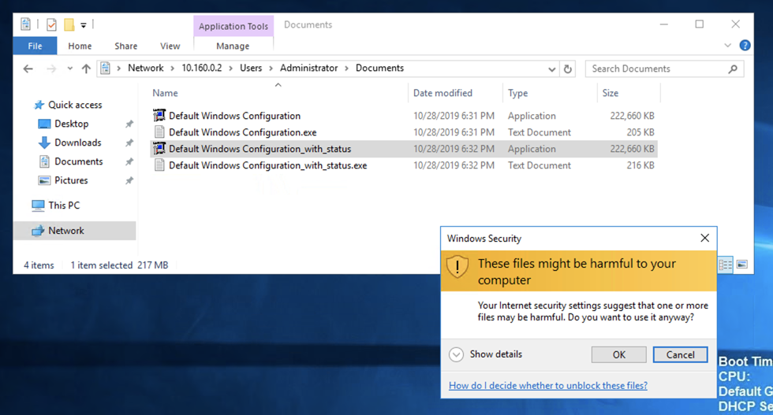Click the search magnifier icon
The height and width of the screenshot is (415, 773).
pyautogui.click(x=733, y=69)
